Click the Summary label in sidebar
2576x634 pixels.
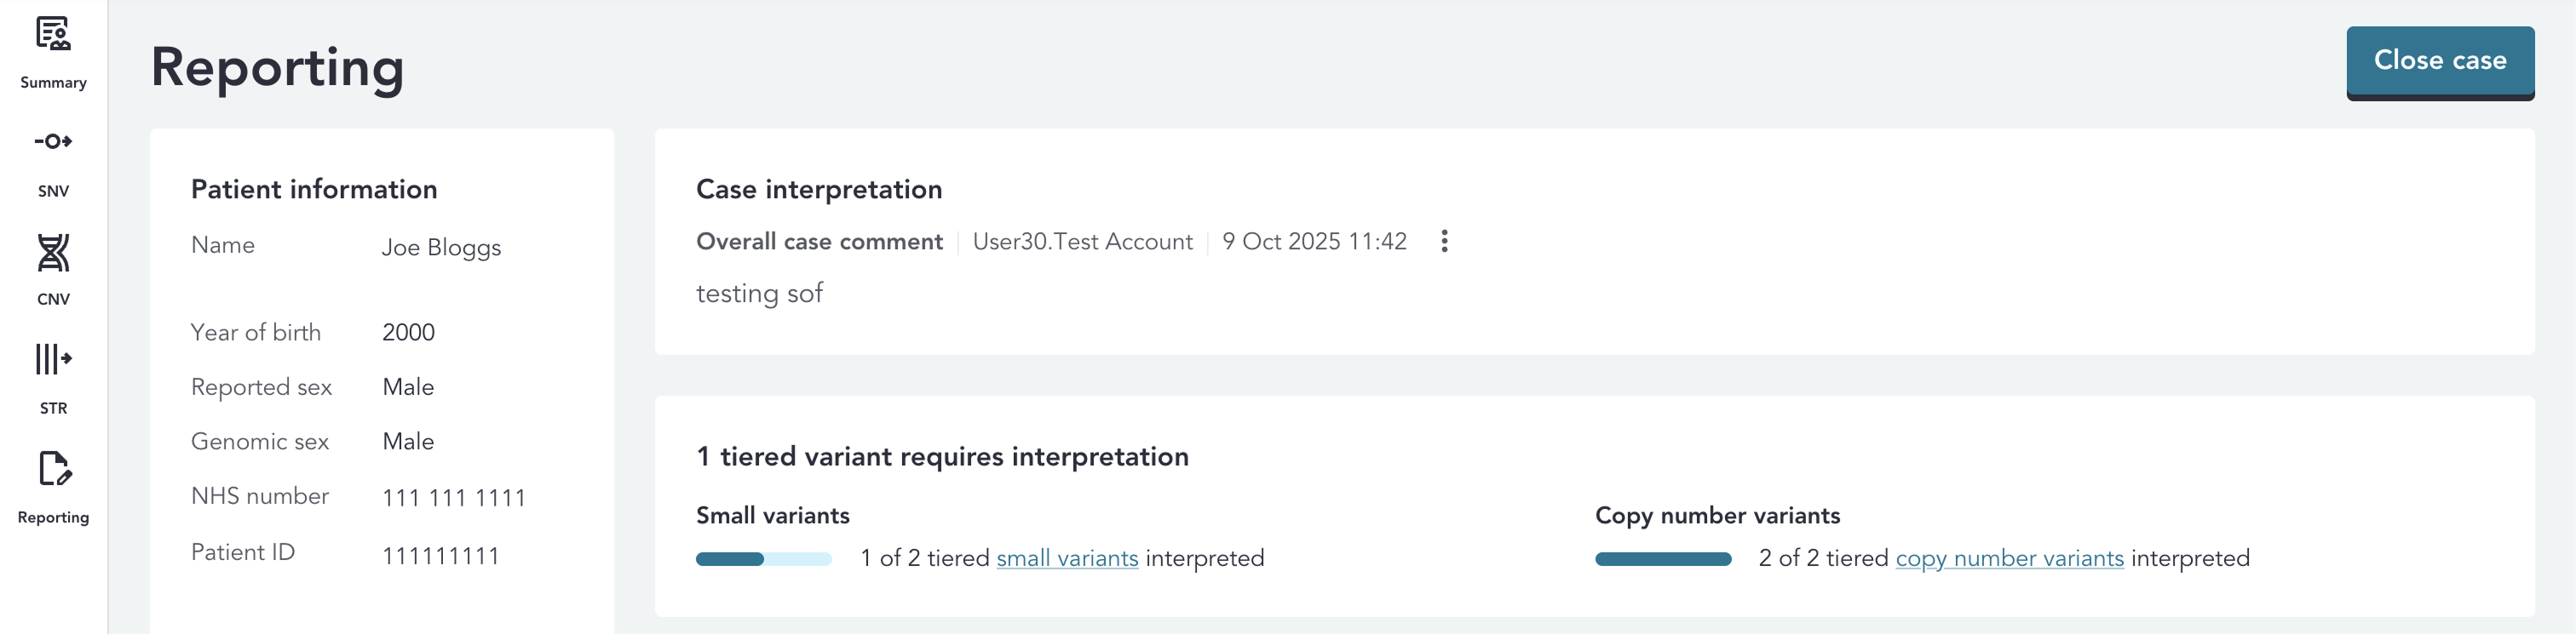[53, 83]
